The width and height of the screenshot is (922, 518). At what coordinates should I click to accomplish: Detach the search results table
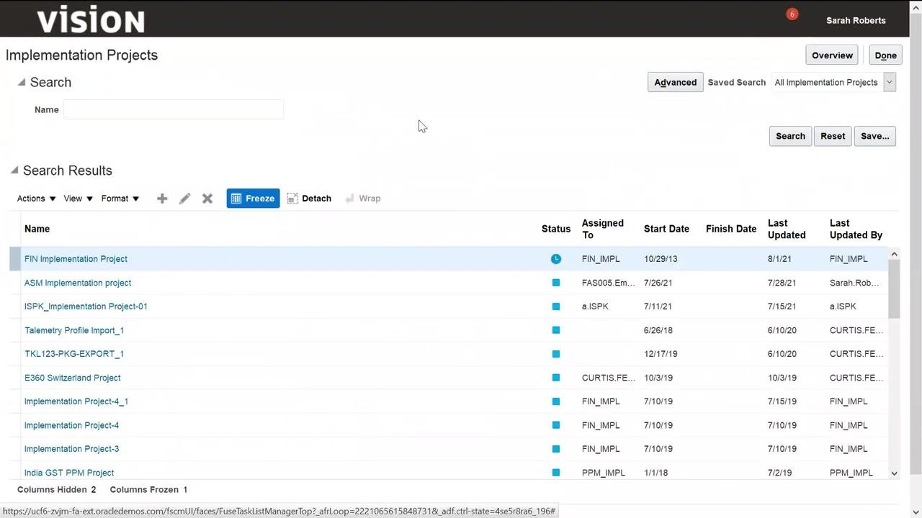point(309,199)
